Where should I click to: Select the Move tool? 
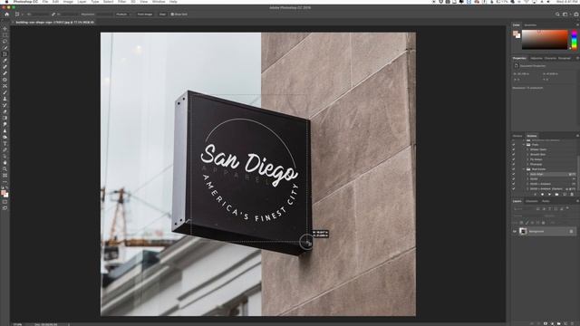tap(5, 28)
